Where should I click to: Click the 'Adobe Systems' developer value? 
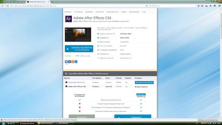[x=126, y=54]
